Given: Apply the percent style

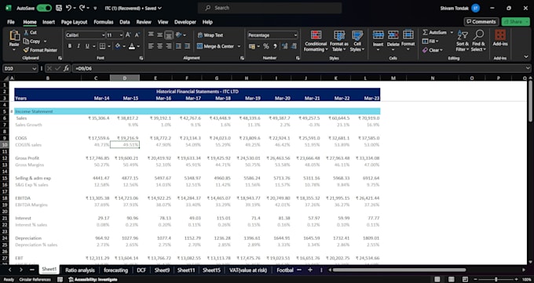Looking at the screenshot, I should (x=266, y=46).
